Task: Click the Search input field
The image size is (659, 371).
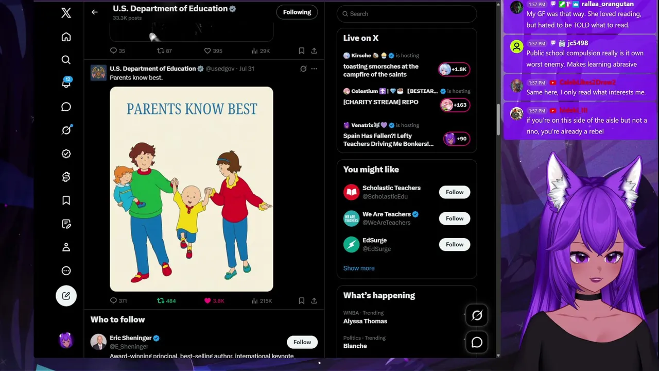Action: click(407, 14)
